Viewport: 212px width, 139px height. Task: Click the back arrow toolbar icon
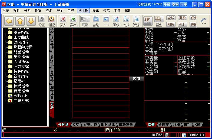coord(9,21)
